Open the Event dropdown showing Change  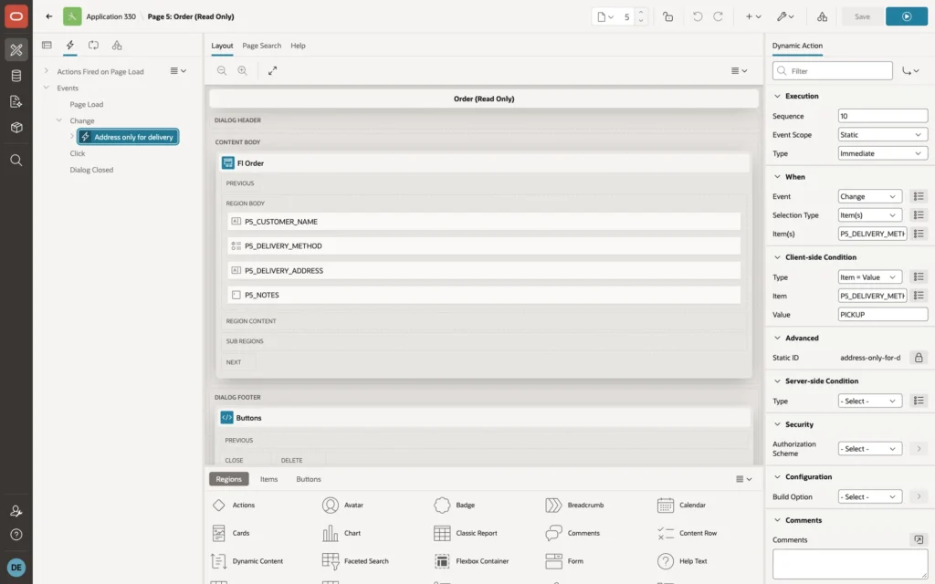(x=869, y=197)
